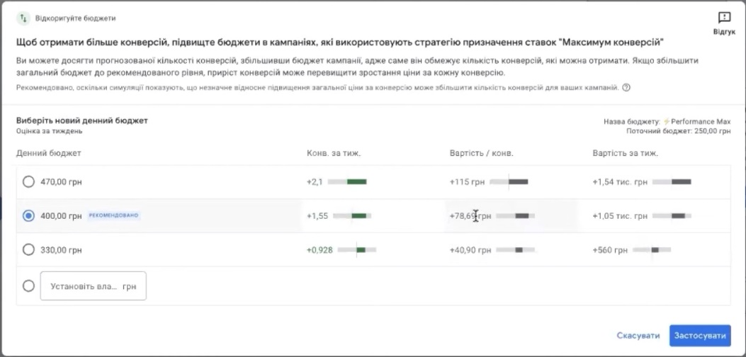Click the Відгук feedback icon
Viewport: 746px width, 357px height.
(724, 18)
